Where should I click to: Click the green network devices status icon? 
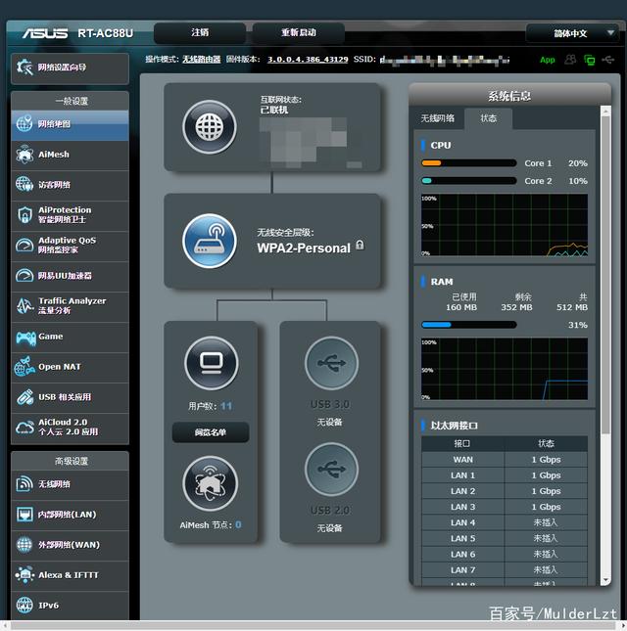[590, 60]
